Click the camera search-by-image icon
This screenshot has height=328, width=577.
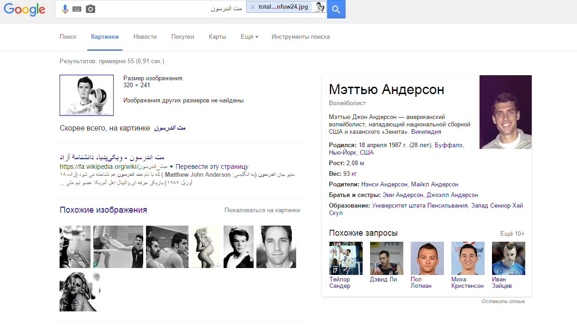pyautogui.click(x=91, y=9)
